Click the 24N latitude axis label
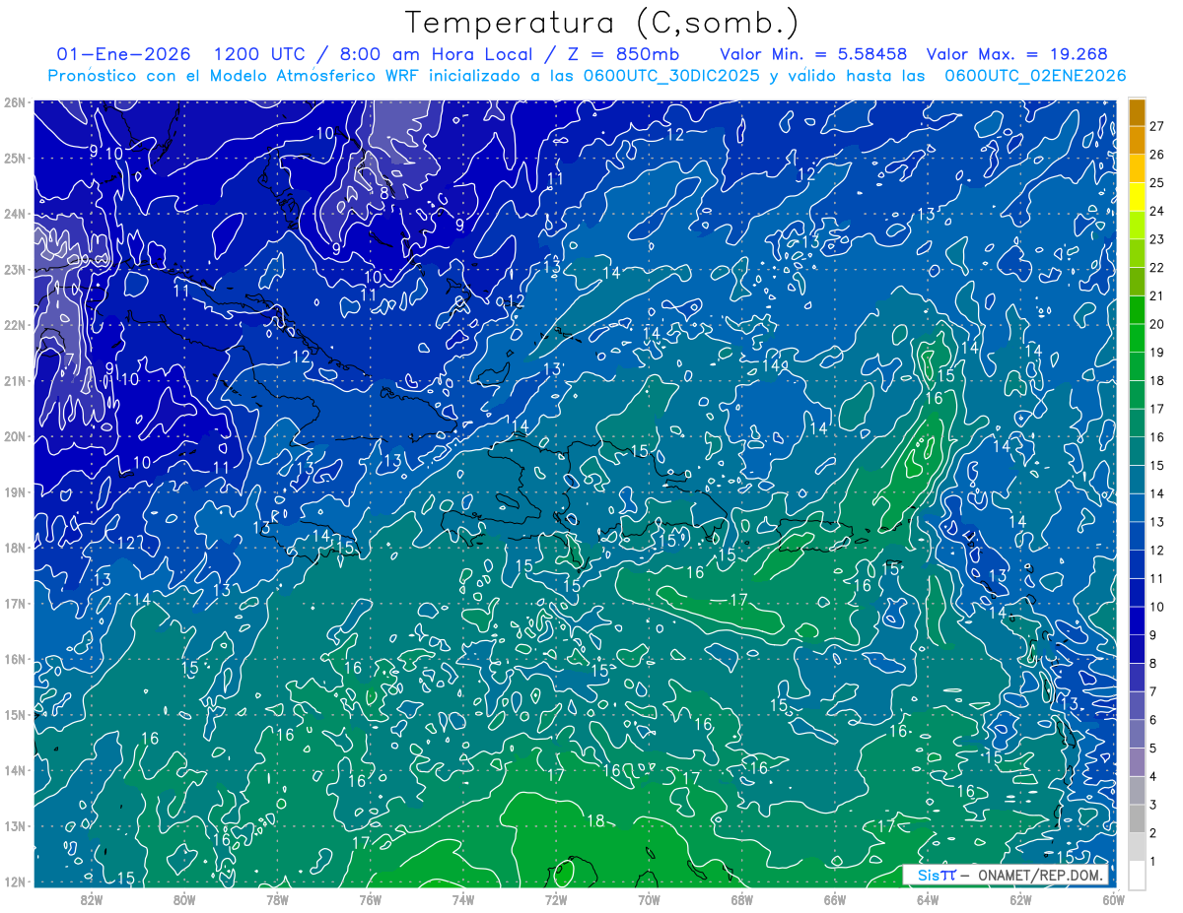Viewport: 1183px width, 913px height. click(14, 214)
